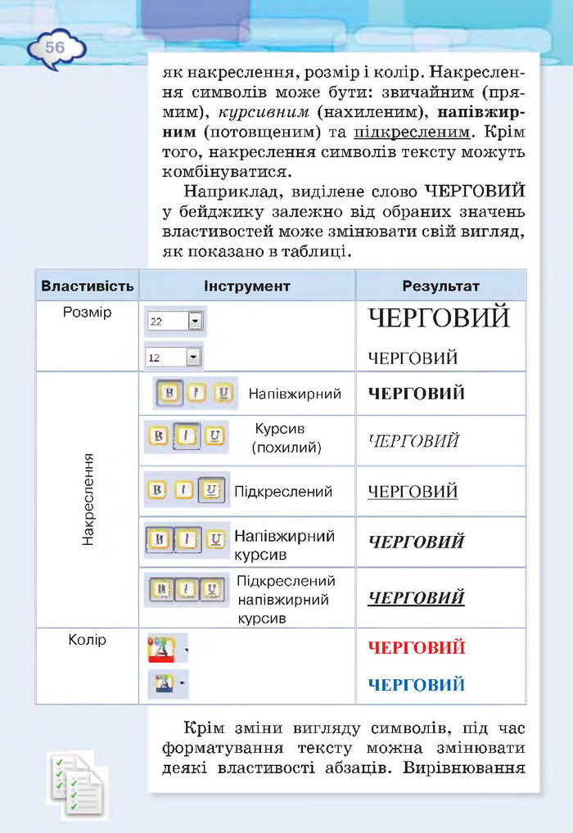573x833 pixels.
Task: Click the underlined word підкресленим in paragraph
Action: pos(413,133)
